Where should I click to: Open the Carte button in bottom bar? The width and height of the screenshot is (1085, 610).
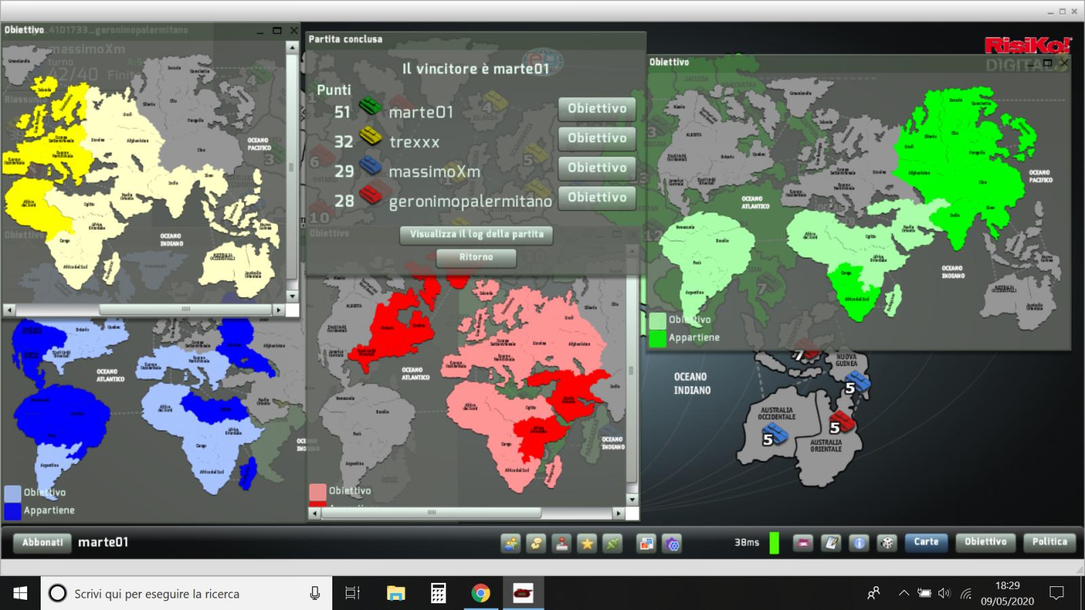[926, 542]
